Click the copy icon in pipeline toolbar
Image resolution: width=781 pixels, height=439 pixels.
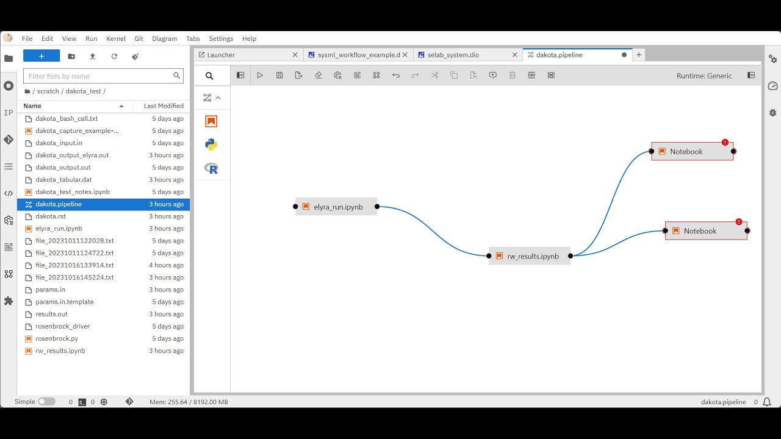click(454, 76)
